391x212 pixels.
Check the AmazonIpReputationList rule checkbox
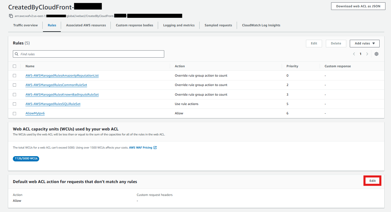click(15, 75)
